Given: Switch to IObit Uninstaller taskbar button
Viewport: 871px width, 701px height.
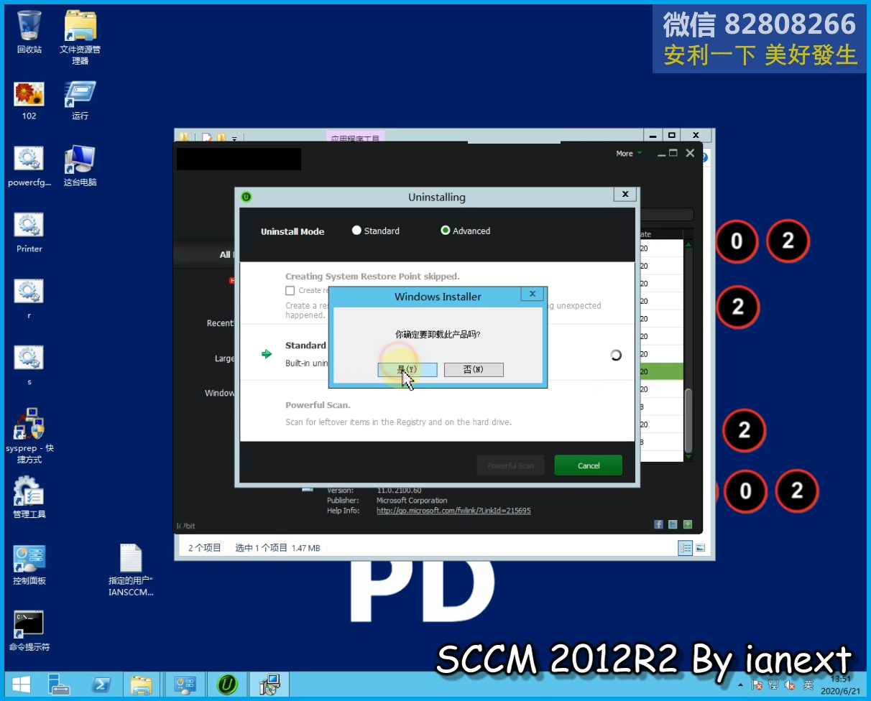Looking at the screenshot, I should (228, 684).
